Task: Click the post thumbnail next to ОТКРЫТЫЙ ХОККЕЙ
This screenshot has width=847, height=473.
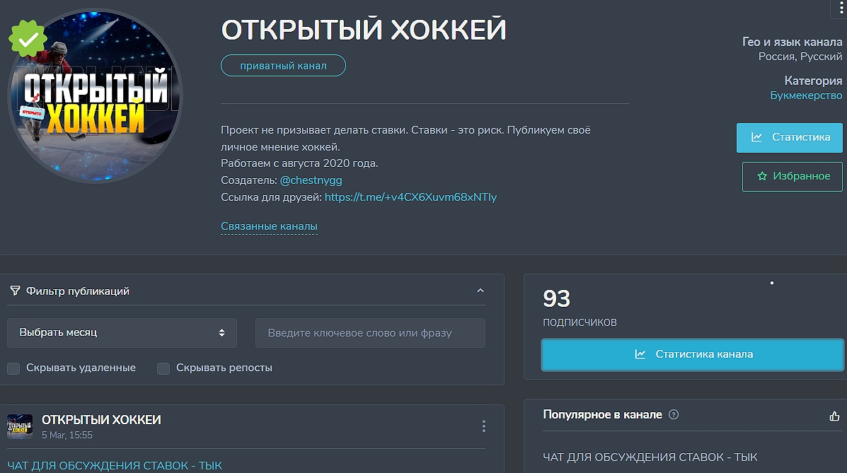Action: pyautogui.click(x=20, y=426)
